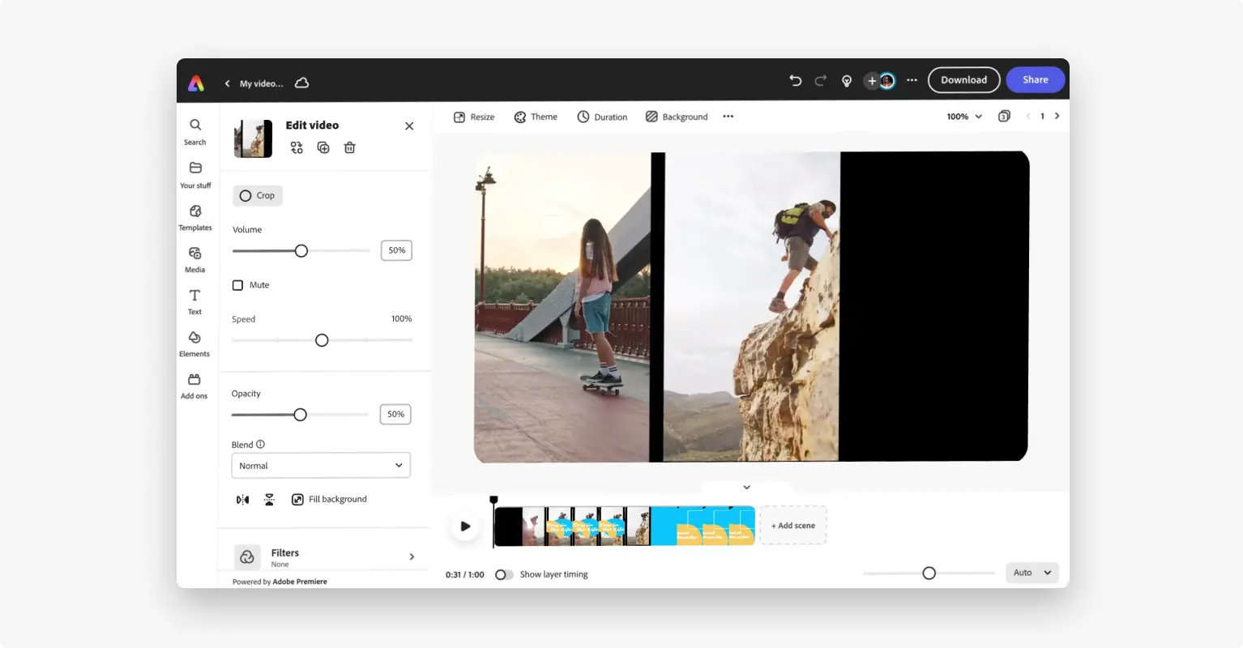Play the video timeline
Image resolution: width=1243 pixels, height=648 pixels.
tap(465, 526)
